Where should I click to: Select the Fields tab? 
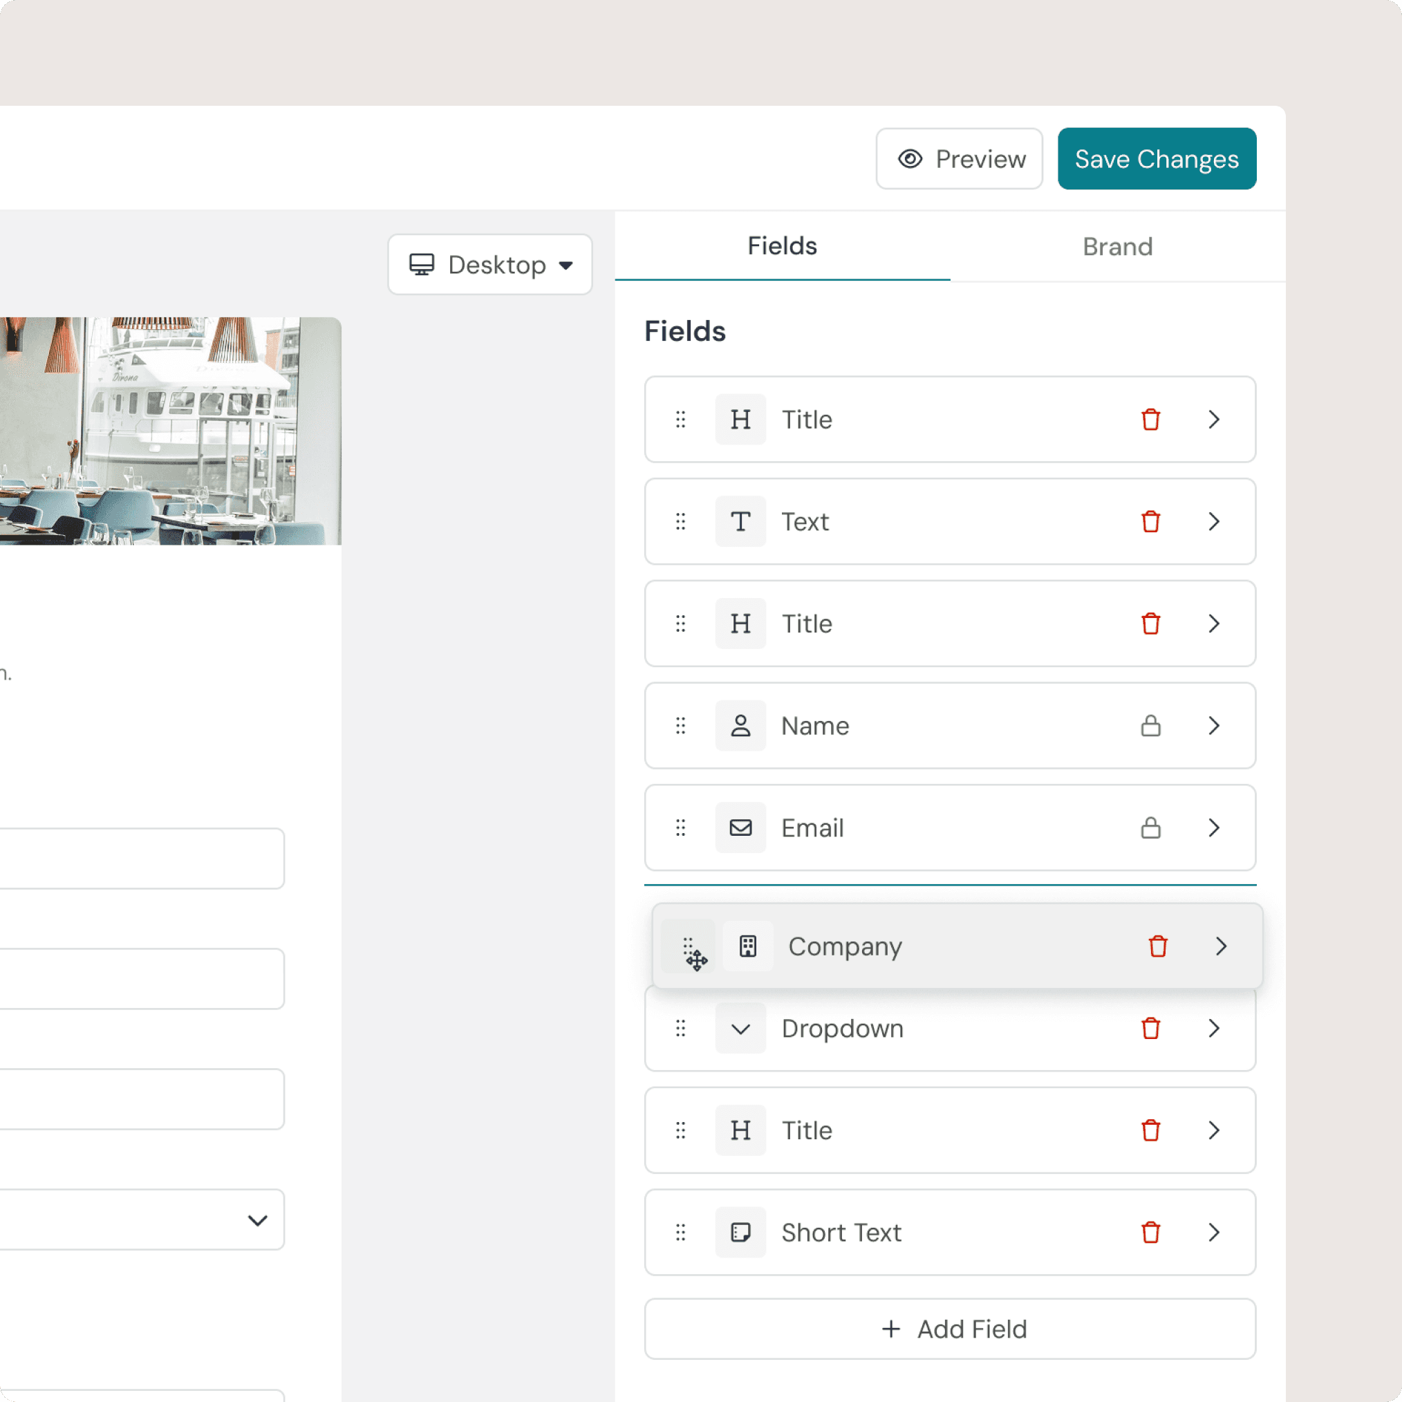782,247
